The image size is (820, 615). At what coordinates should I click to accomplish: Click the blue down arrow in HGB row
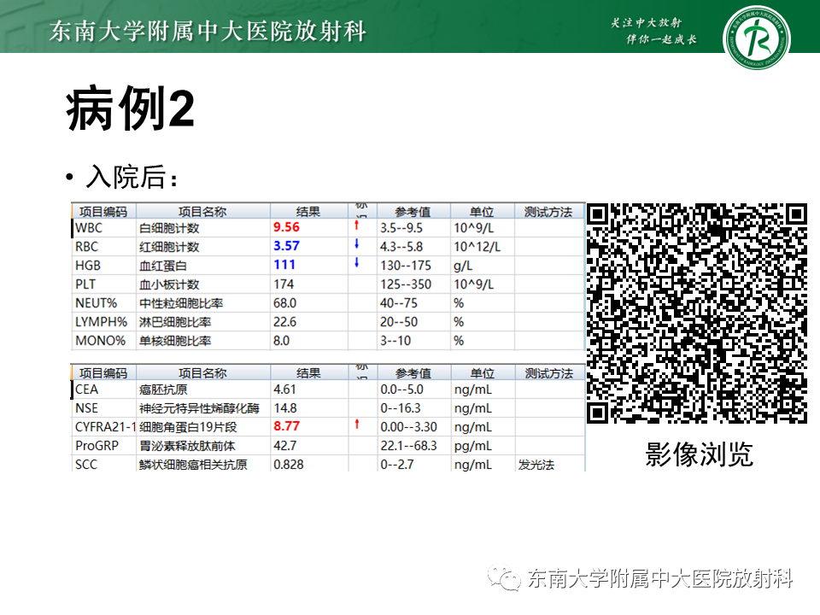(x=357, y=262)
